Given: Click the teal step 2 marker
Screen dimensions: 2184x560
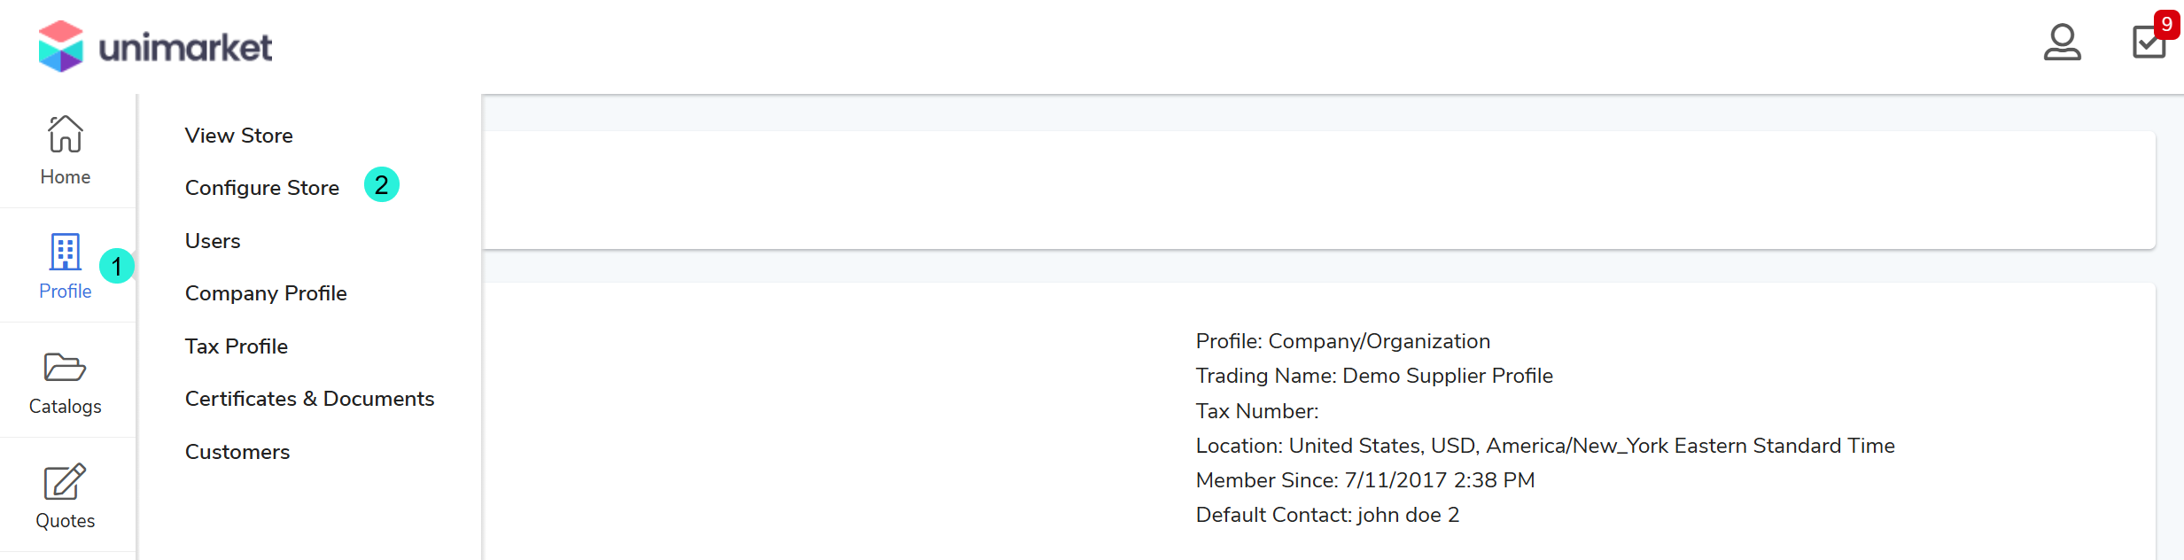Looking at the screenshot, I should 382,184.
